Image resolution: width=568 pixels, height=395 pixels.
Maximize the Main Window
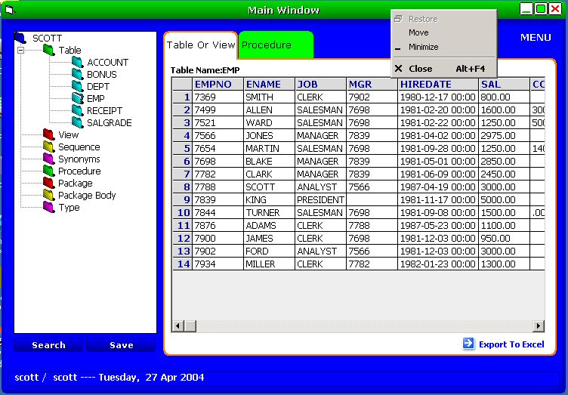[x=541, y=9]
